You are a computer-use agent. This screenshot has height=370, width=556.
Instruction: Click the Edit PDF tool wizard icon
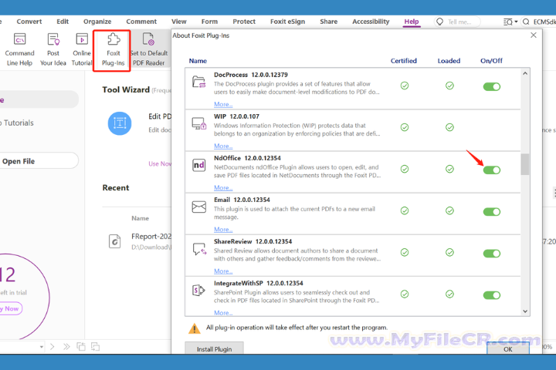120,123
